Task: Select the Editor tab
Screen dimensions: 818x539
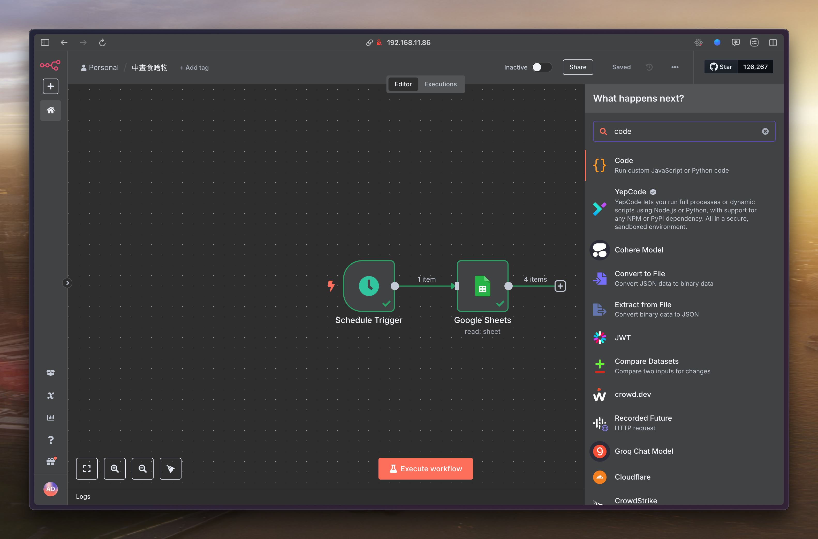Action: click(403, 84)
